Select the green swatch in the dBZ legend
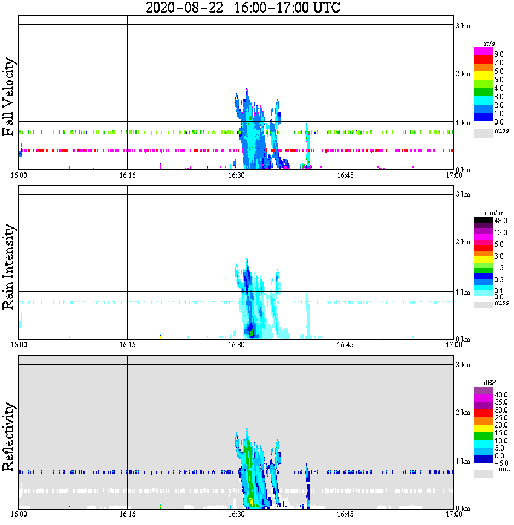Image resolution: width=514 pixels, height=525 pixels. 483,436
